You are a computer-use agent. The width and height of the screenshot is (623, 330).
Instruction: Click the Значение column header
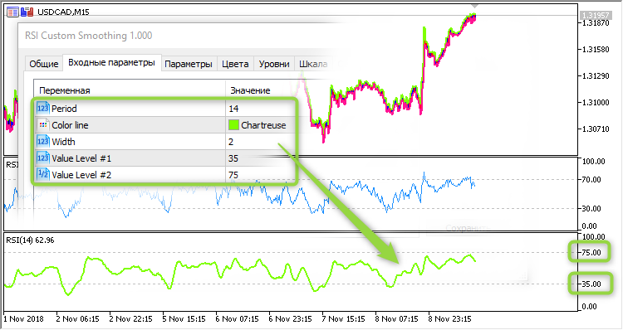[250, 90]
